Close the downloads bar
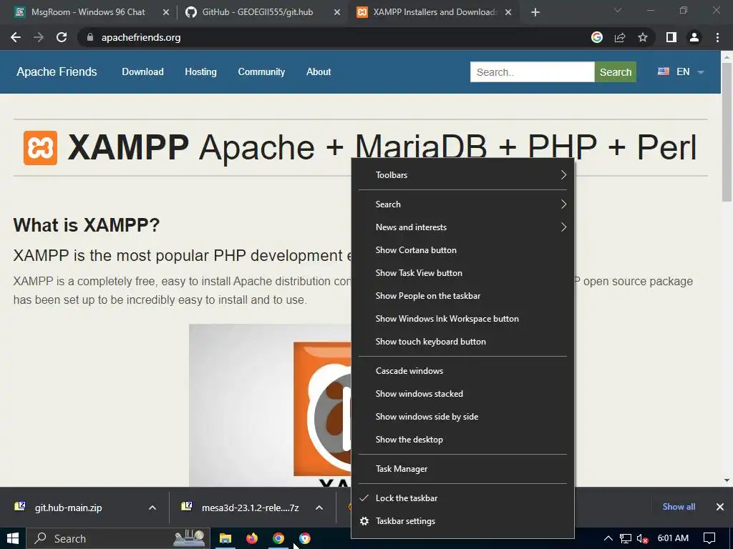The image size is (733, 549). [x=720, y=507]
